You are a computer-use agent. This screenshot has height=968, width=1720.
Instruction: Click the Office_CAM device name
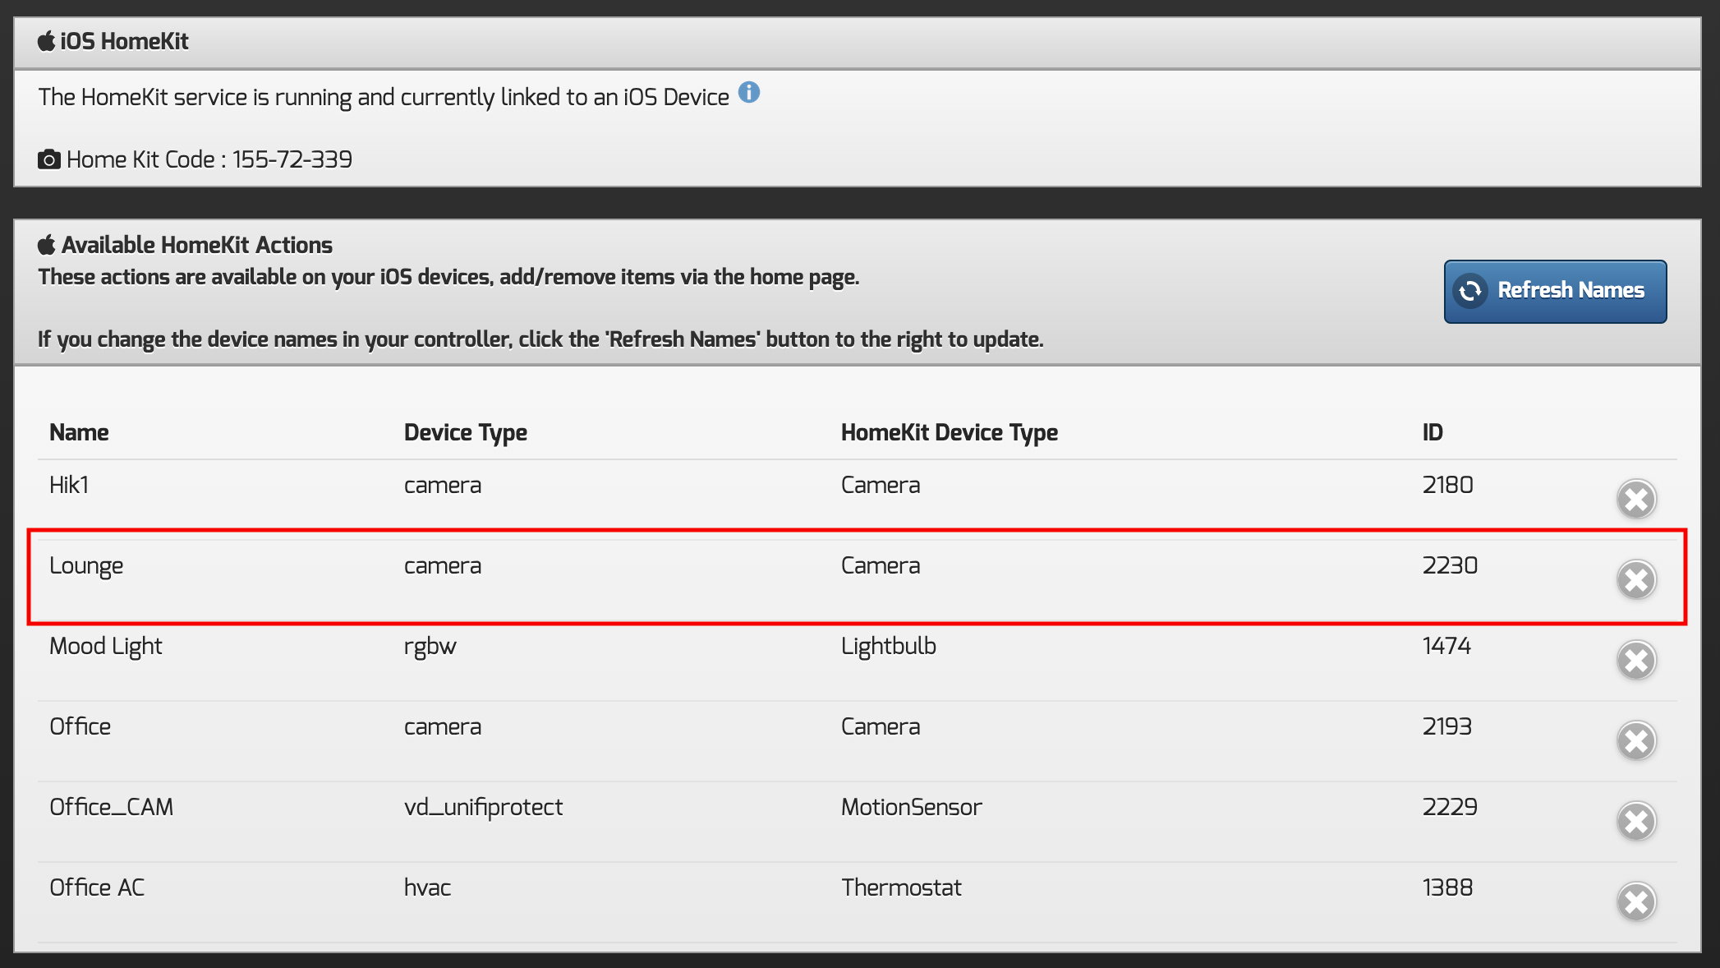pos(111,807)
